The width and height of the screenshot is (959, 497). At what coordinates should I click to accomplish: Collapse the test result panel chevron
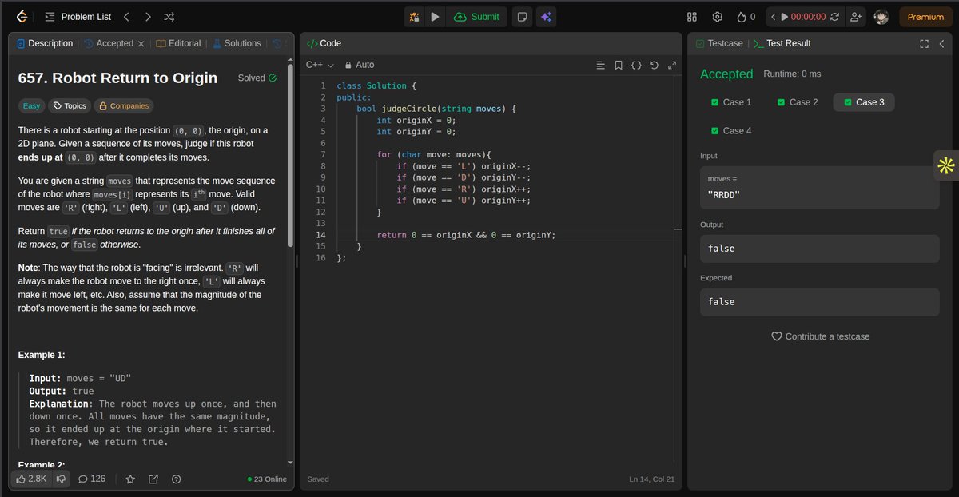[x=941, y=44]
